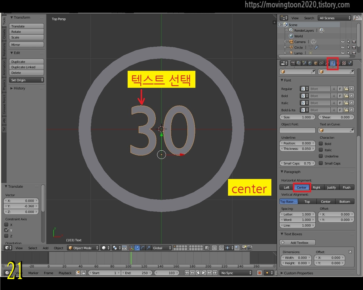Image resolution: width=363 pixels, height=290 pixels.
Task: Toggle Y constraint axis checkbox
Action: coord(6,230)
